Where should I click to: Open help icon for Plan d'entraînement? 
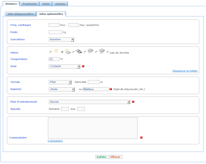pos(133,102)
